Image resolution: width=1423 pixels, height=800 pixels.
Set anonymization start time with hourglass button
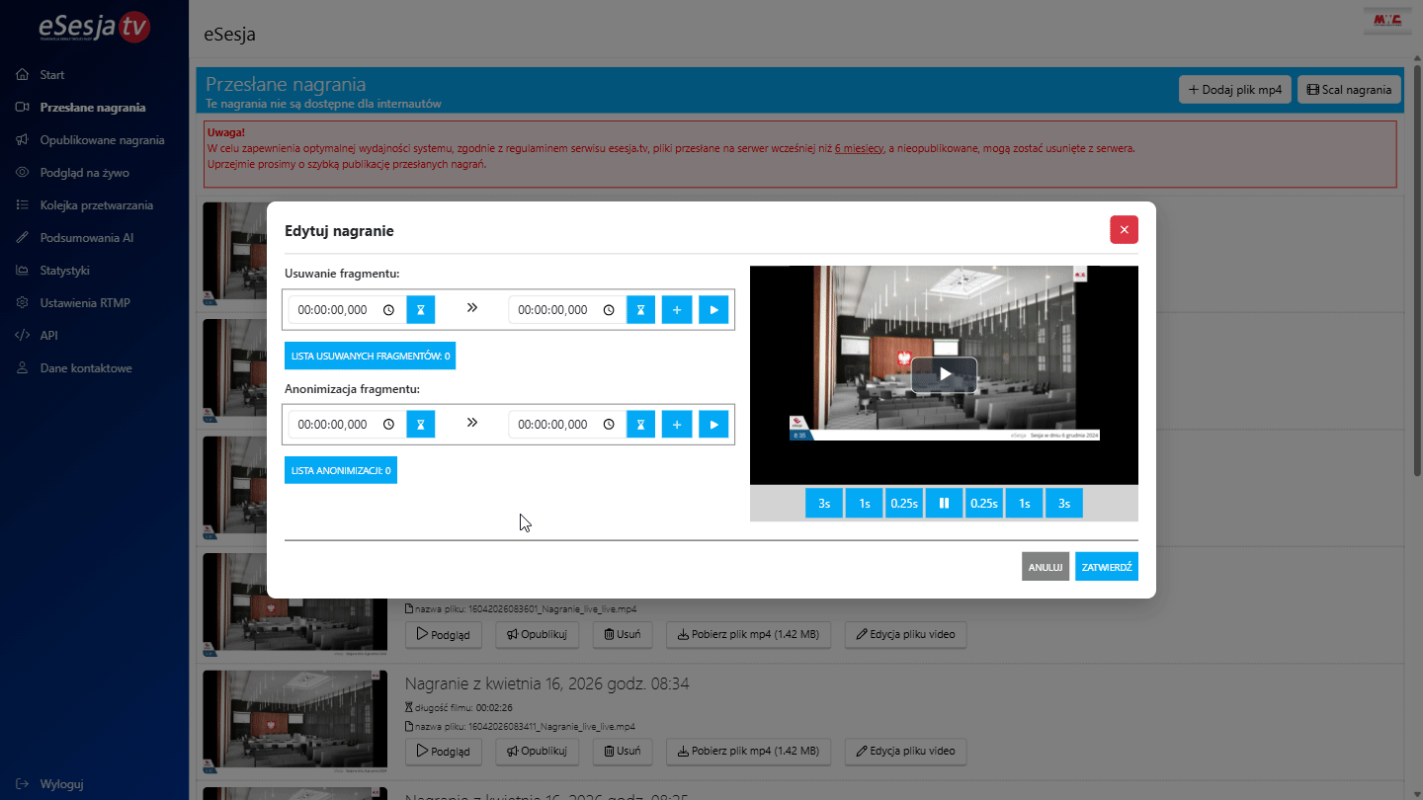coord(420,424)
